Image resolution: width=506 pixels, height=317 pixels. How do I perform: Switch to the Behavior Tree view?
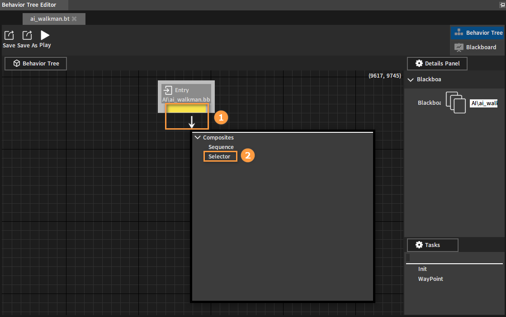pyautogui.click(x=477, y=33)
